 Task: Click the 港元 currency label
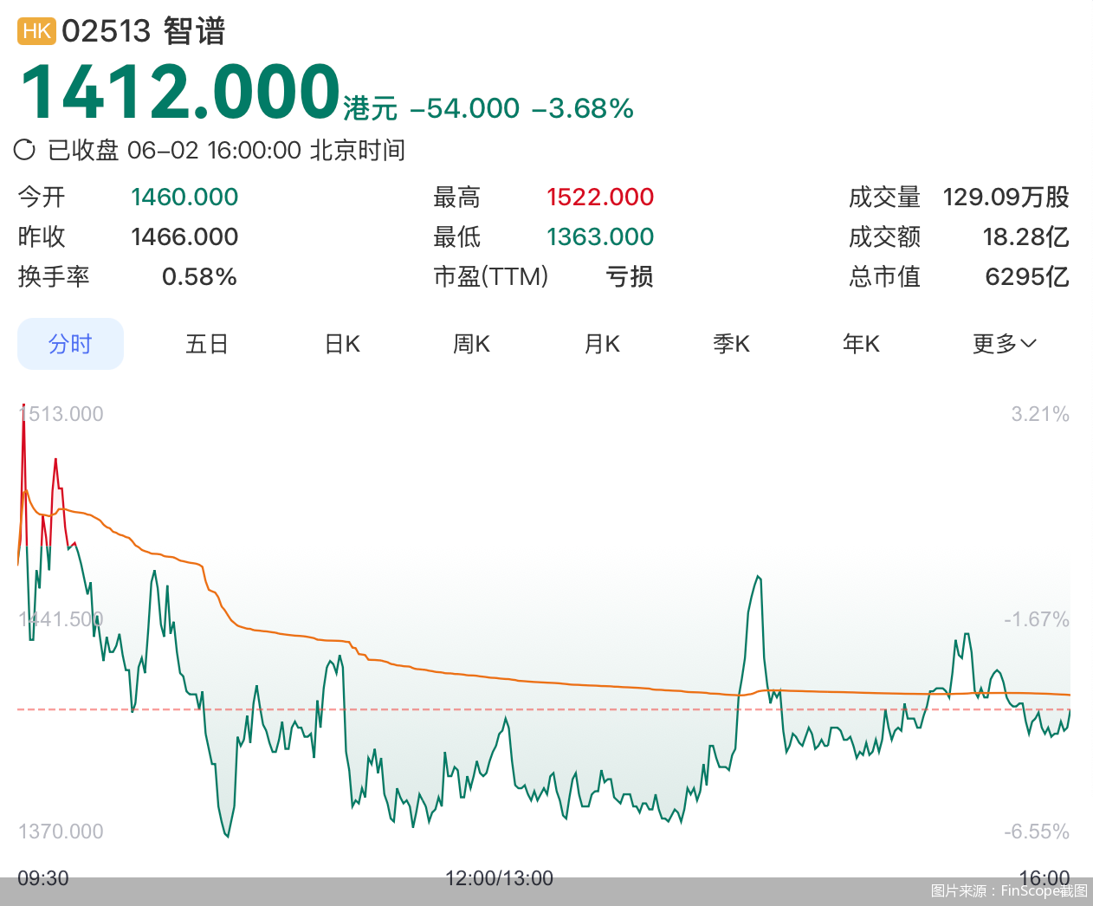[x=371, y=109]
